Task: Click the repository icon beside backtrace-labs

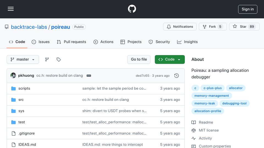Action: tap(7, 27)
